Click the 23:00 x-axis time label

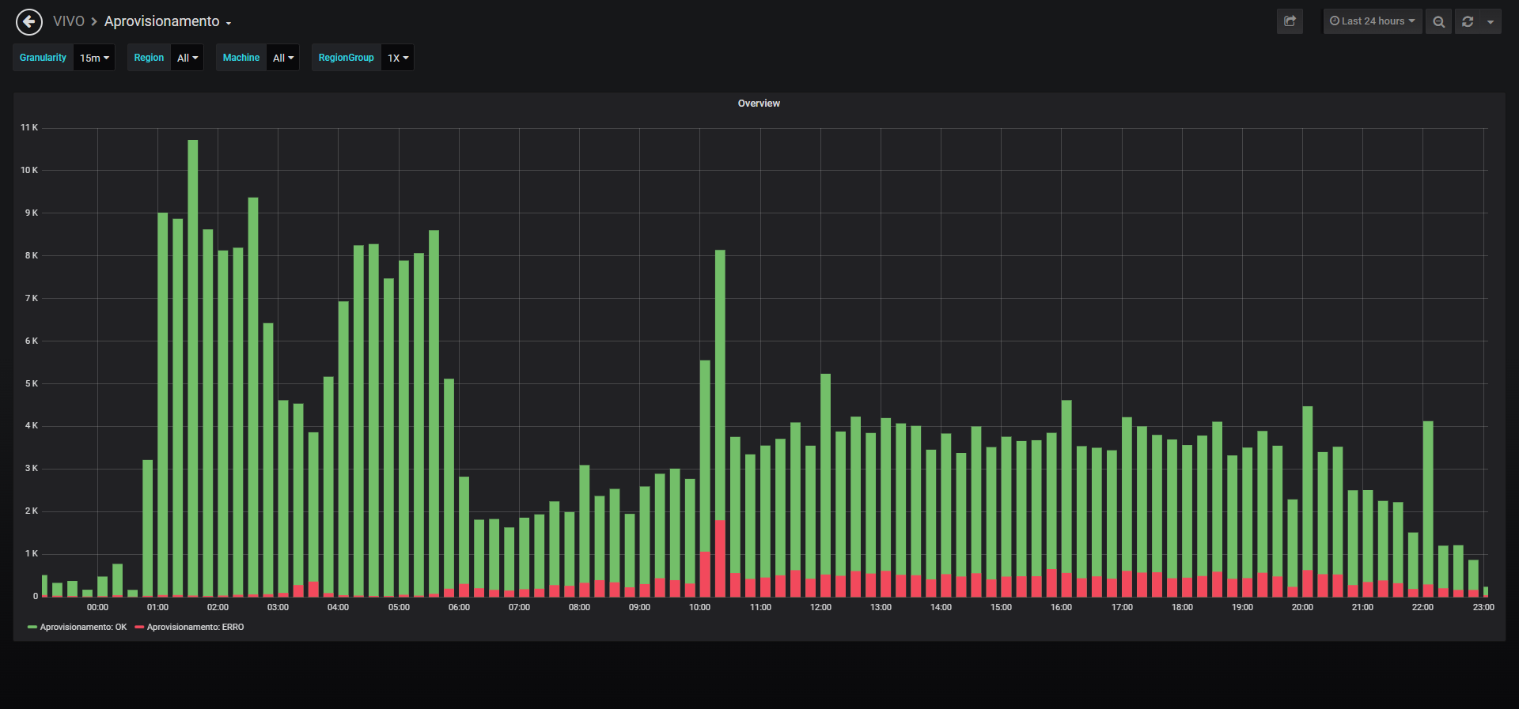(x=1483, y=607)
